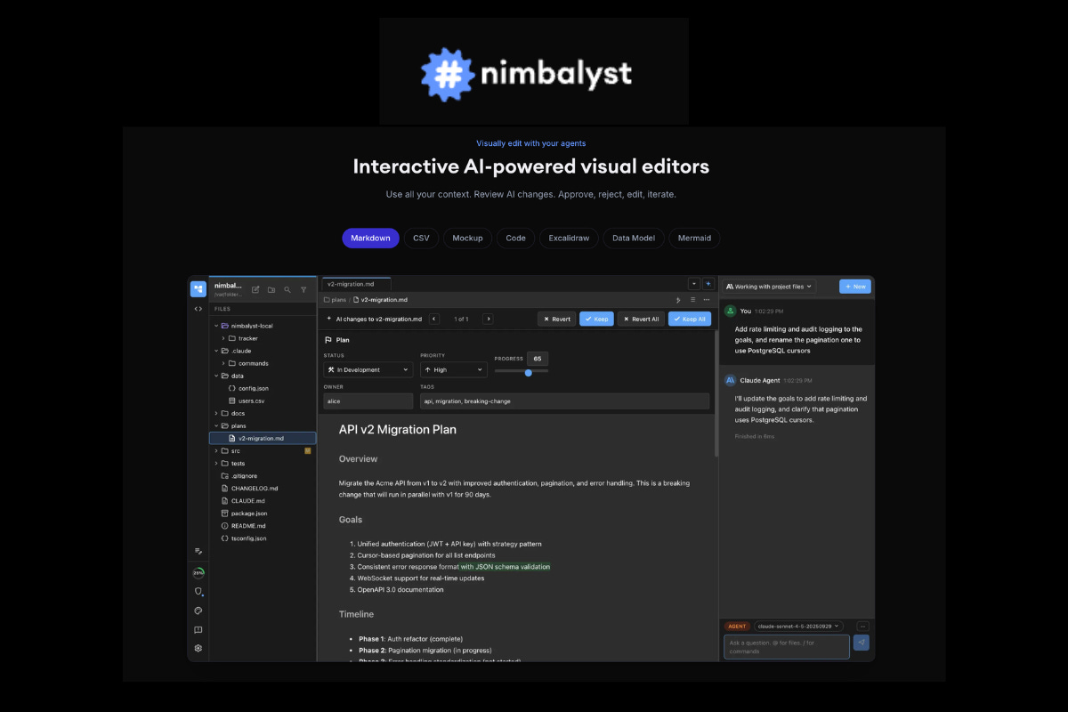Click the Revert All button
This screenshot has height=712, width=1068.
click(641, 319)
